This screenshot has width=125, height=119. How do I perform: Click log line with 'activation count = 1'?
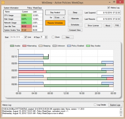pyautogui.click(x=35, y=111)
